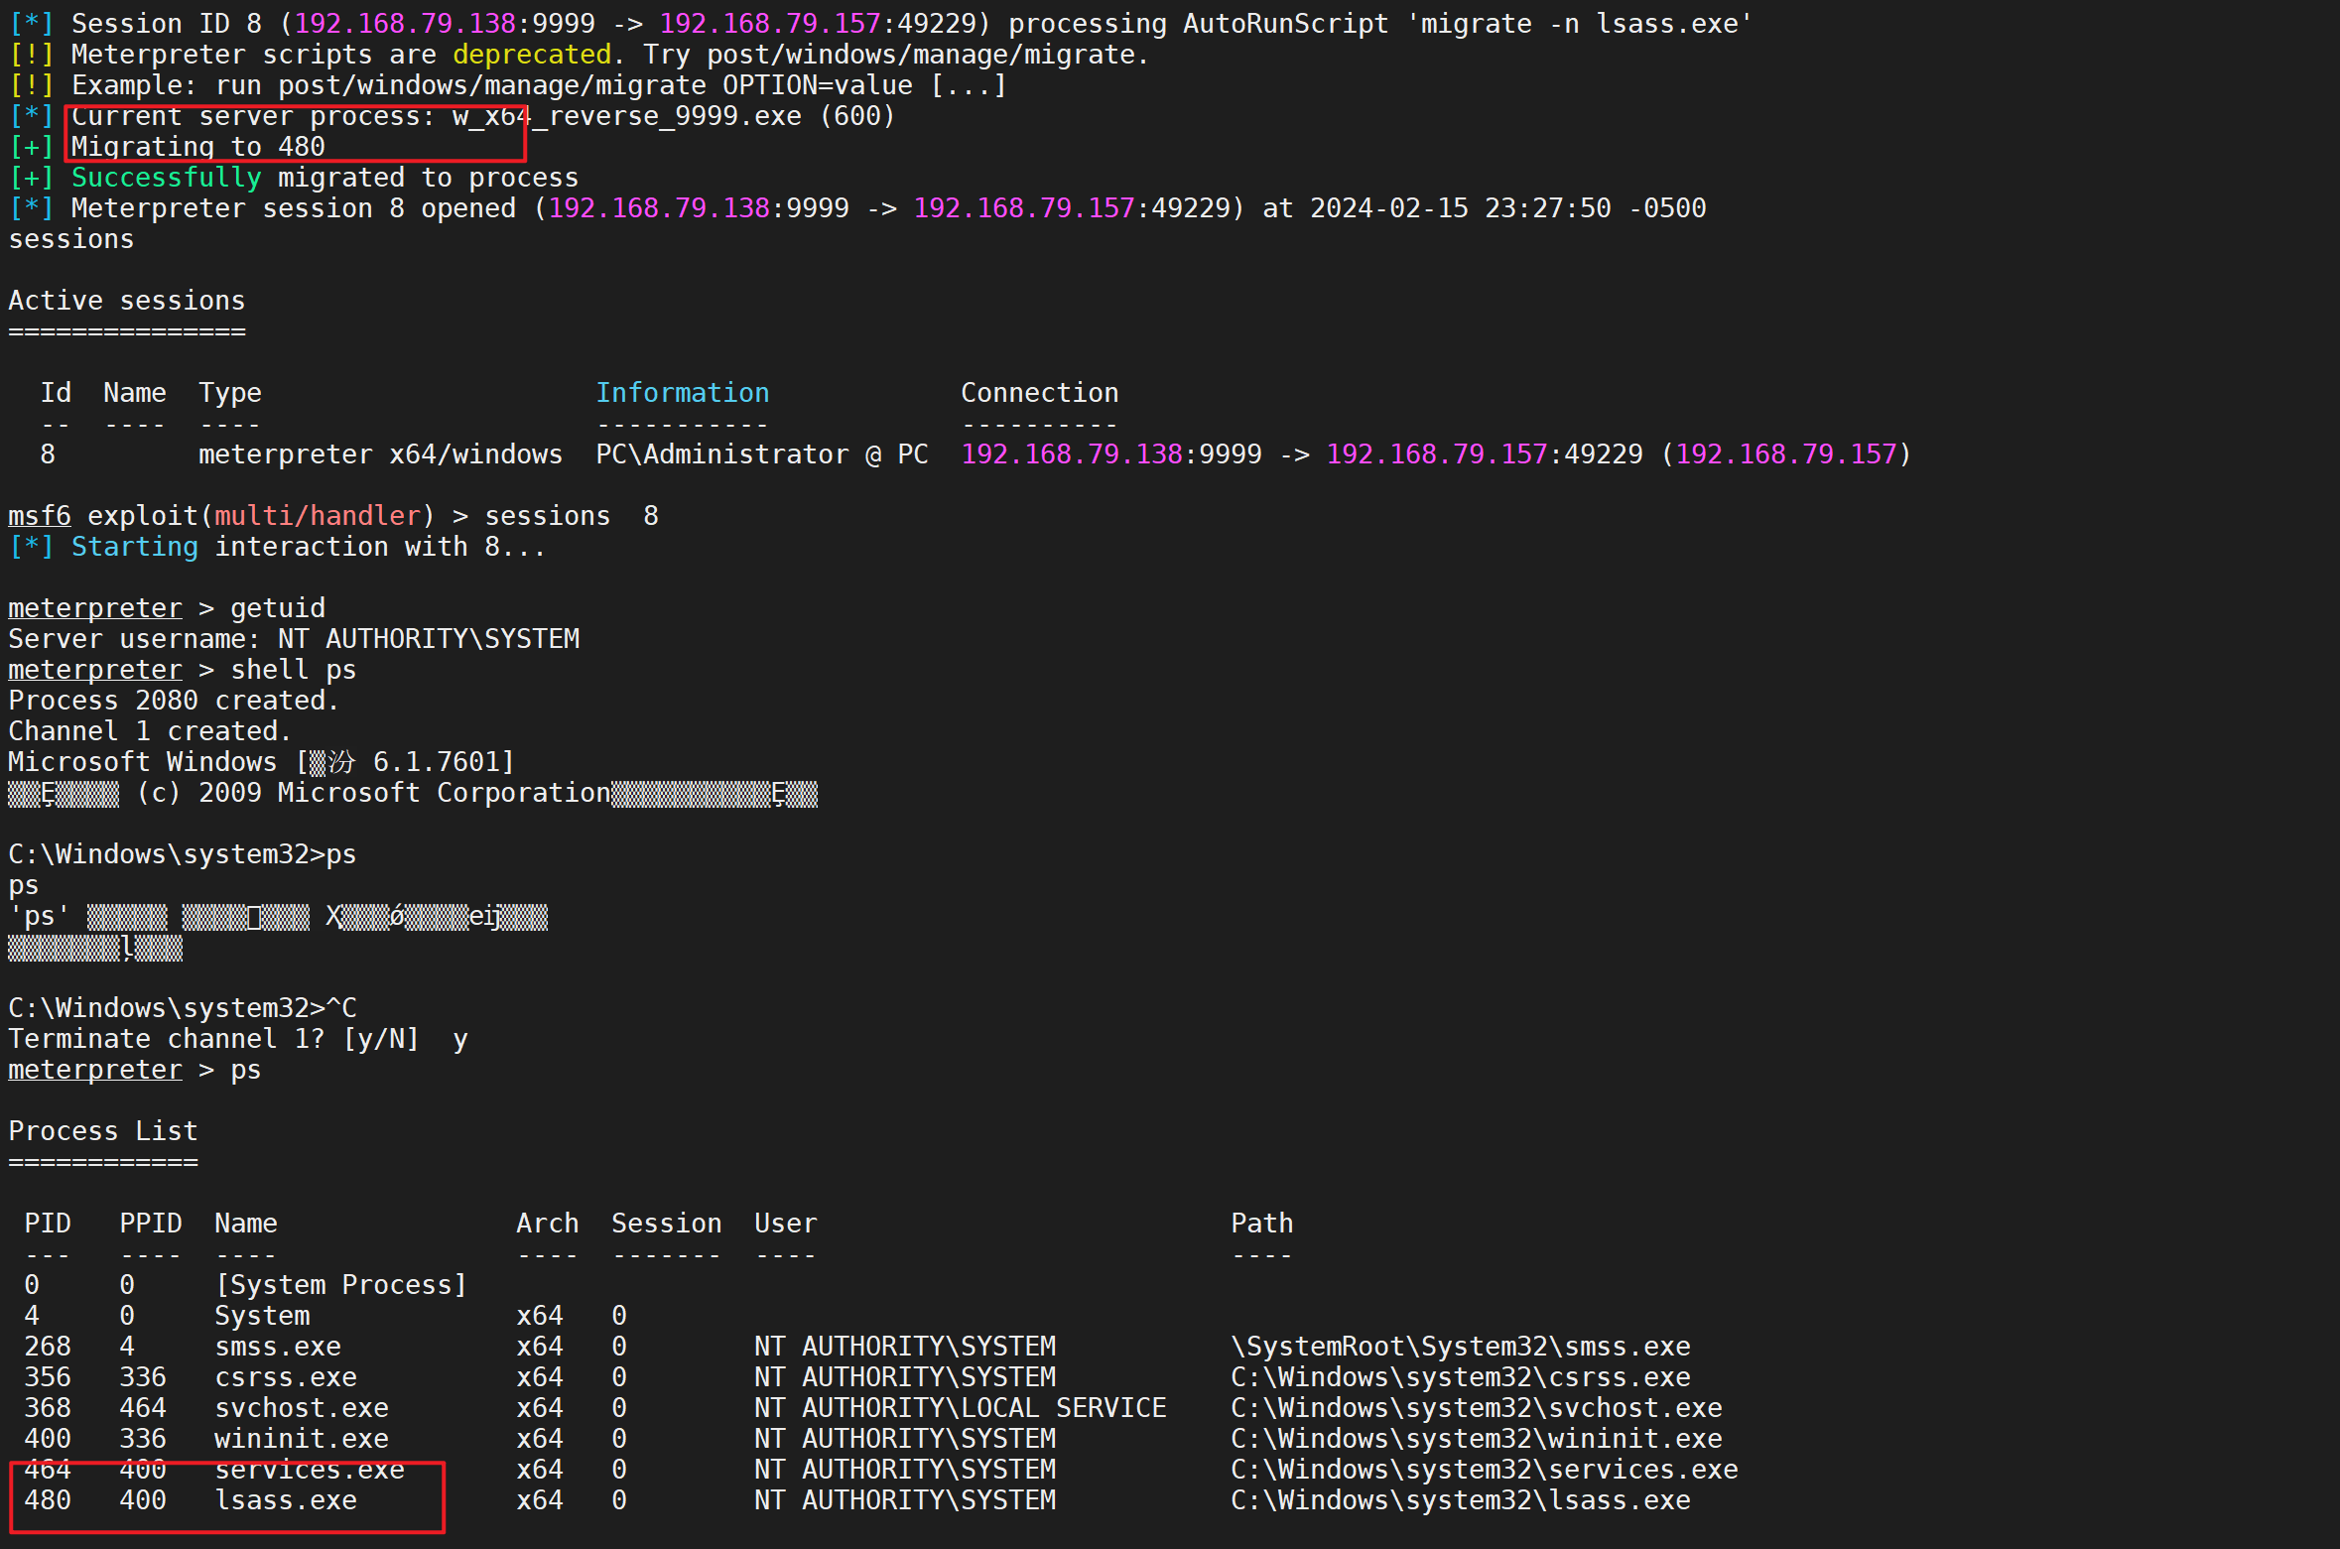Screen dimensions: 2340x1549
Task: Click 'PC\Administrator @ PC' session information
Action: (761, 454)
